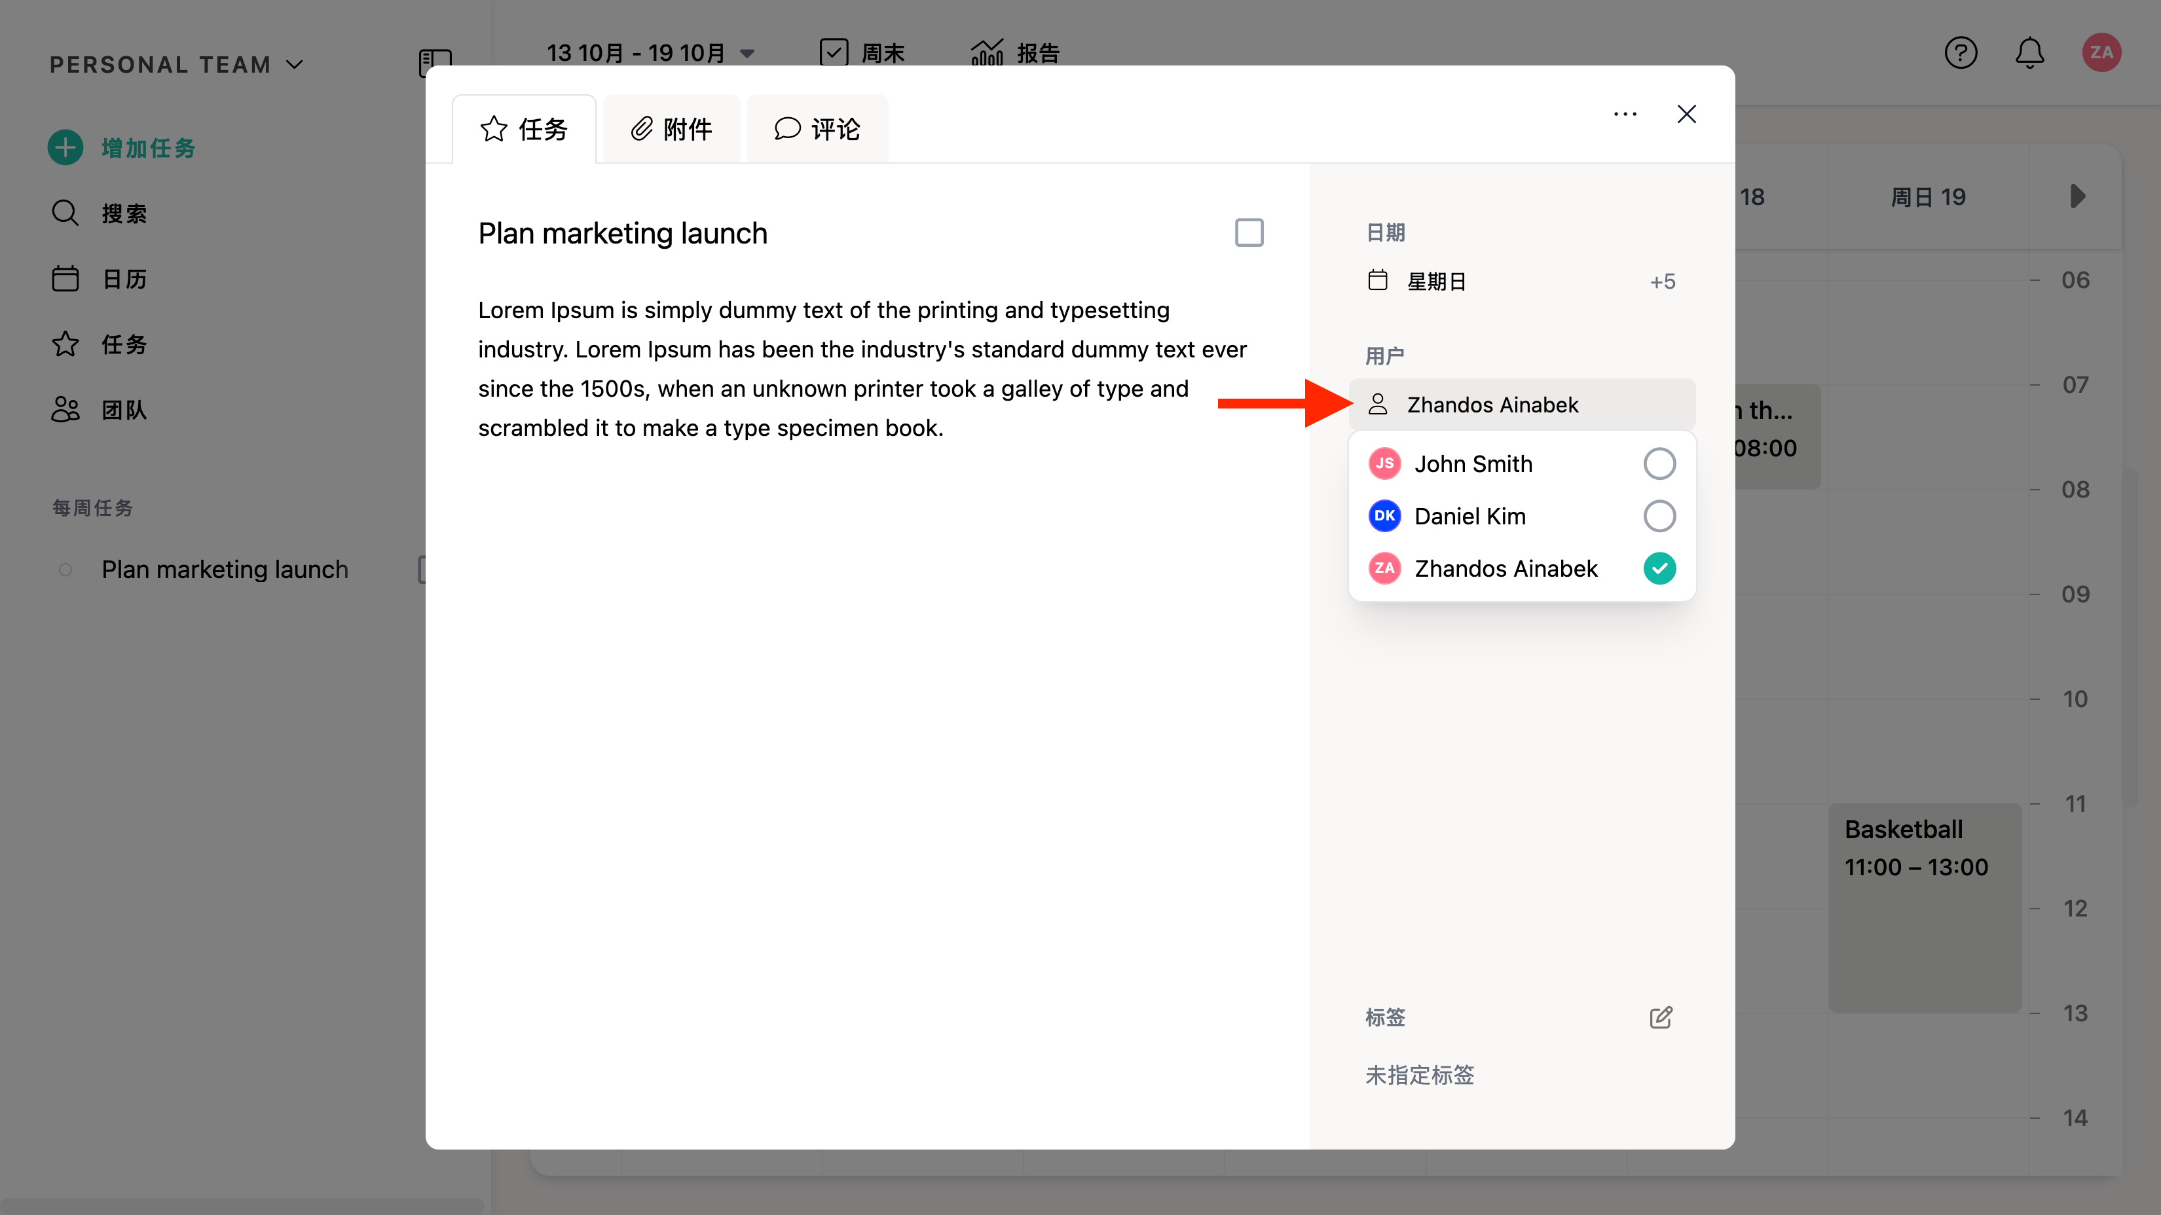The width and height of the screenshot is (2161, 1215).
Task: Click the Sunday date field
Action: [x=1436, y=281]
